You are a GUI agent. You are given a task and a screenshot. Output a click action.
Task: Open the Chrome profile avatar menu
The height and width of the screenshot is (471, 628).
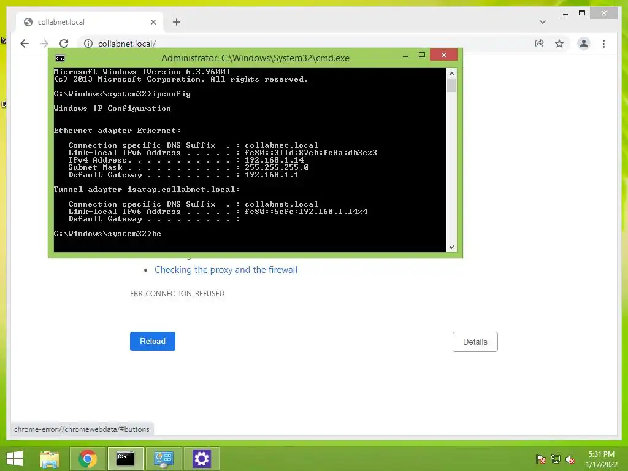point(584,44)
